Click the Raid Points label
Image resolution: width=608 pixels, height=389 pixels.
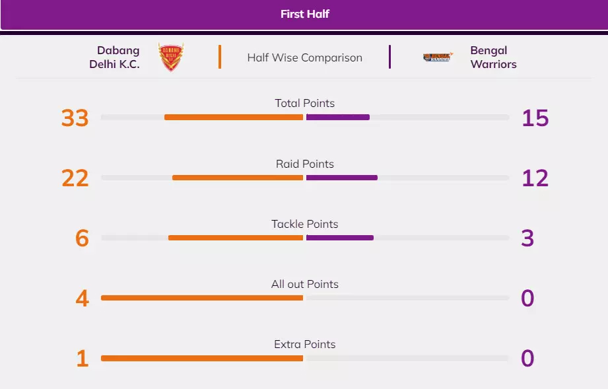tap(304, 164)
